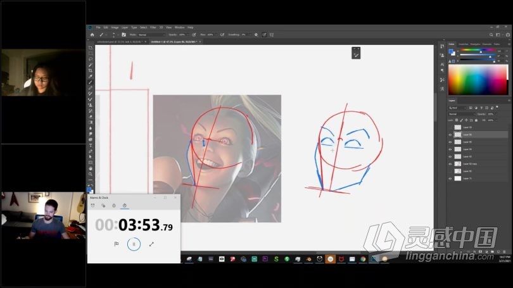Open Photoshop search magnifier at top right
This screenshot has height=288, width=513.
(x=491, y=35)
